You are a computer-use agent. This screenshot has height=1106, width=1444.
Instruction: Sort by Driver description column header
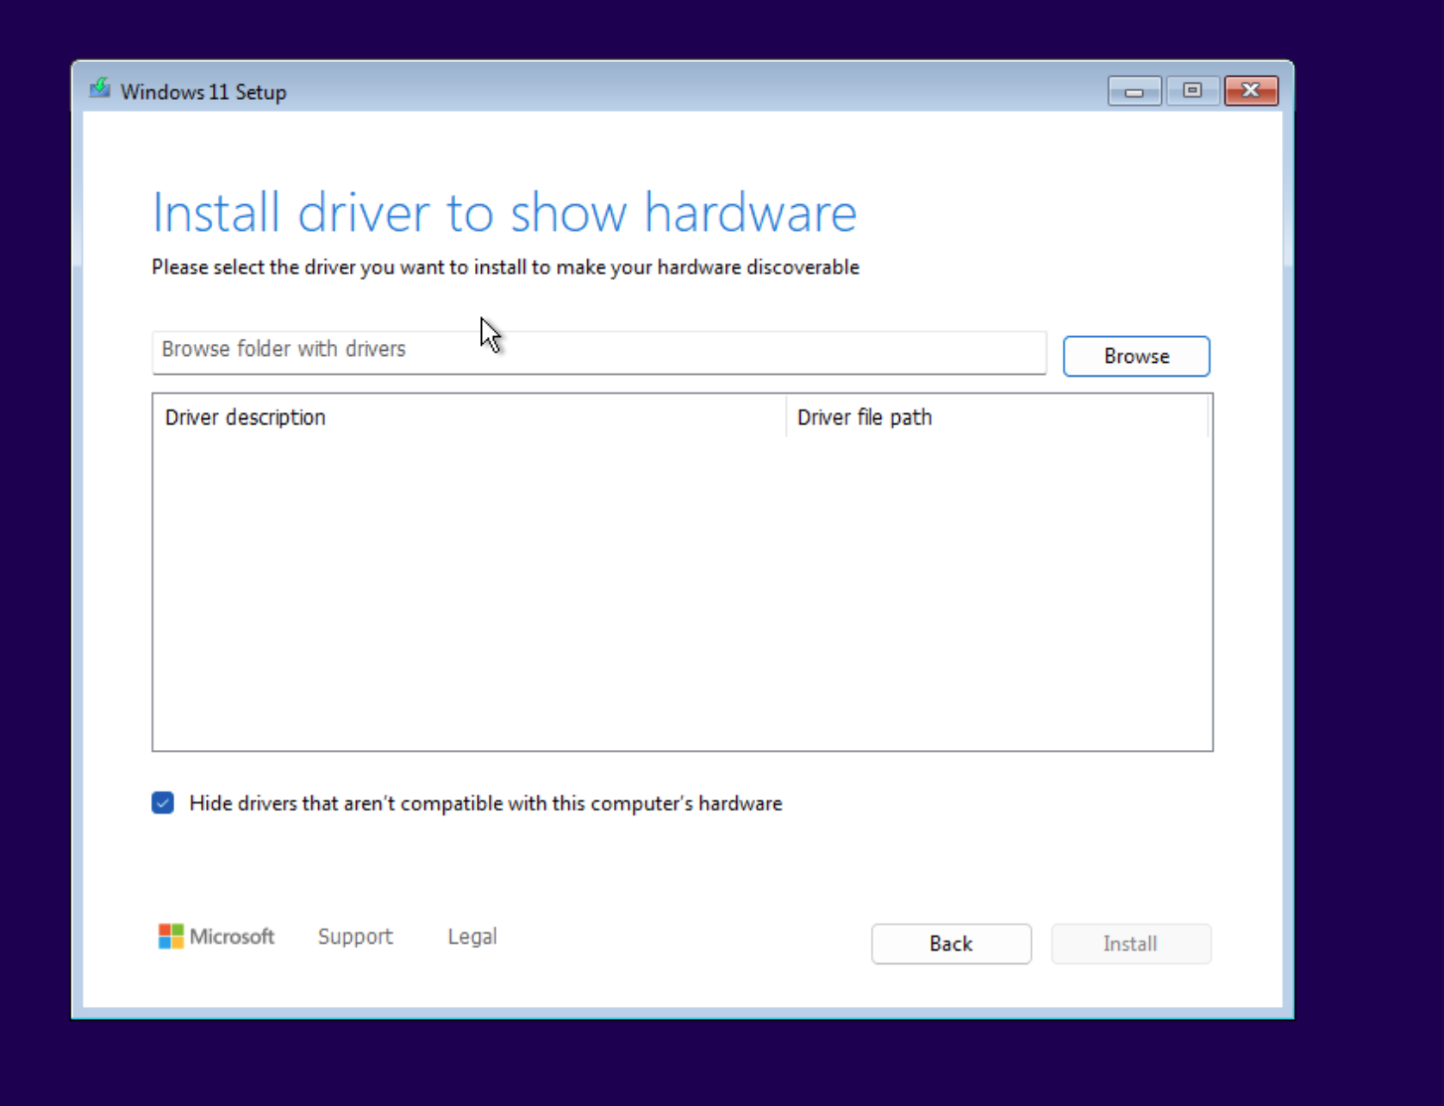coord(470,417)
